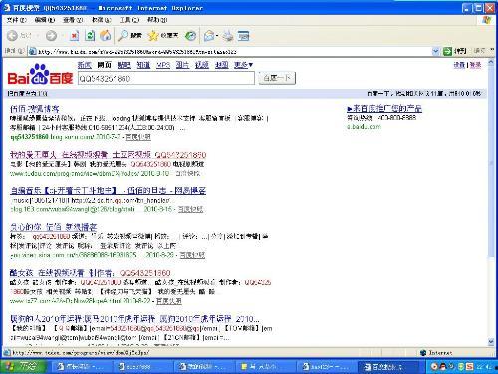Stop page loading with the red X icon

75,35
